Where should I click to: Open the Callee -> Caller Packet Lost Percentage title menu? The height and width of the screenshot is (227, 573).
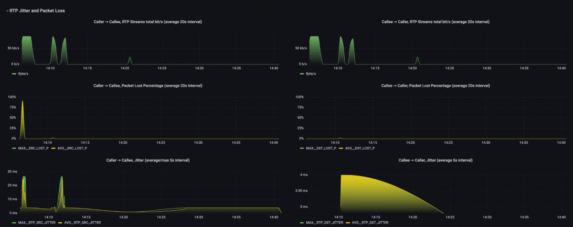(x=435, y=86)
